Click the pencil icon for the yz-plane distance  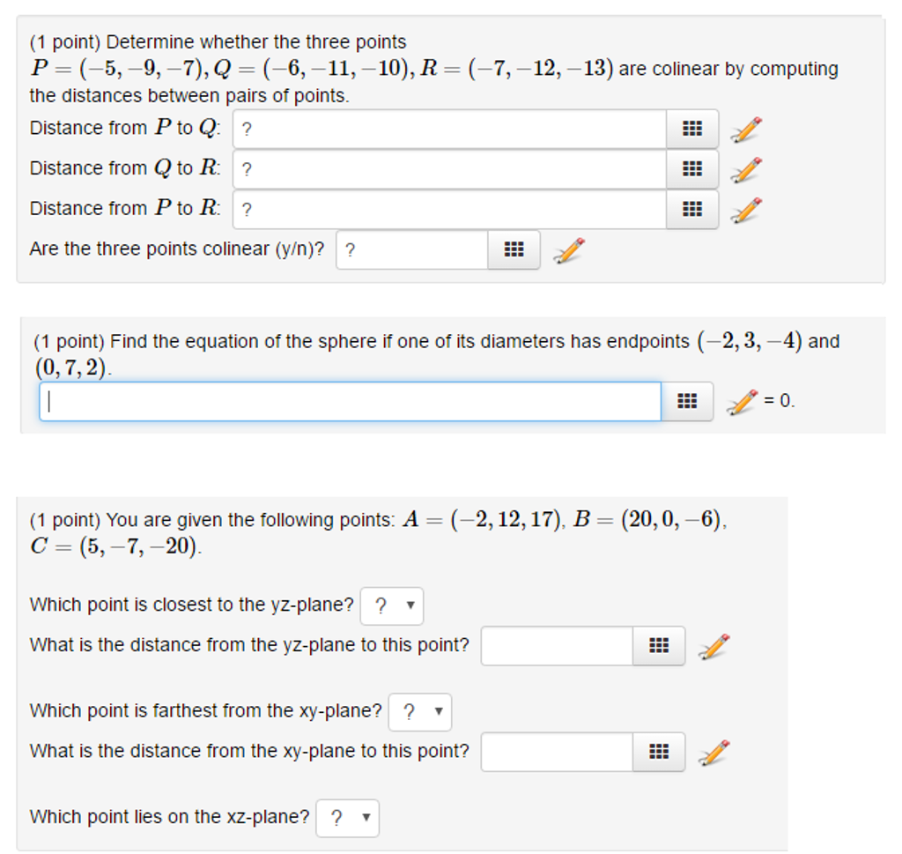click(713, 646)
